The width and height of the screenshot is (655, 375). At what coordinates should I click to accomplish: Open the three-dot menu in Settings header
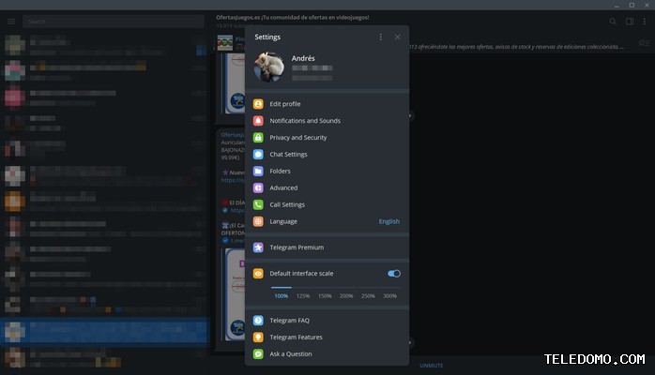pos(380,37)
